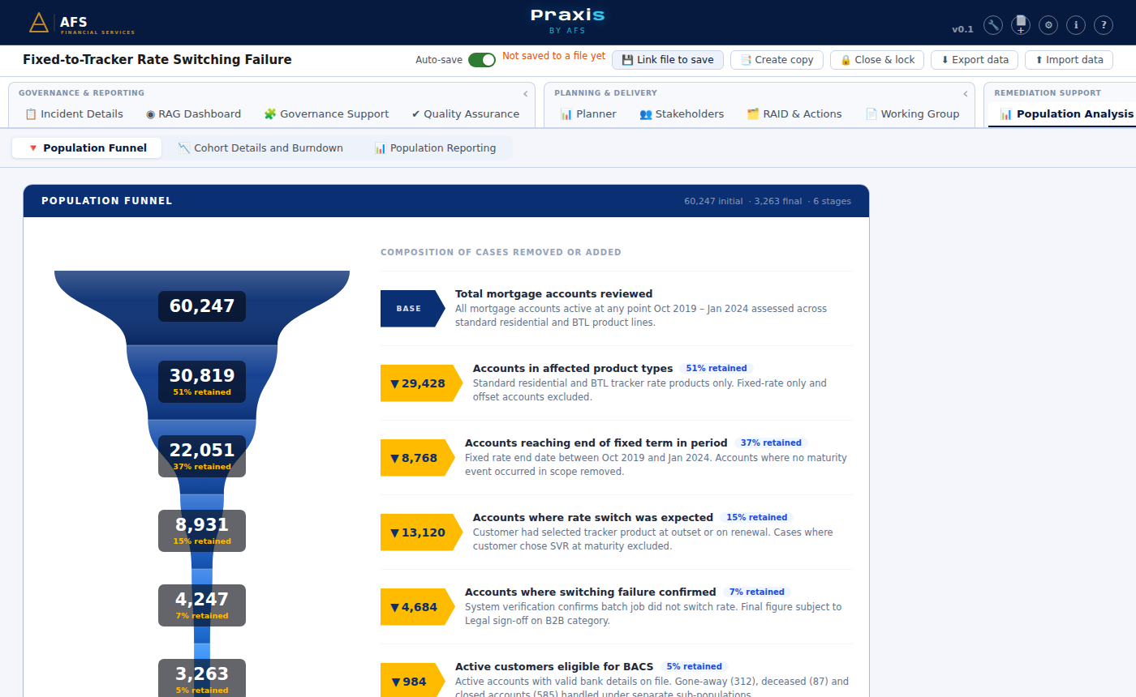Click the Export data button
Image resolution: width=1136 pixels, height=697 pixels.
click(975, 60)
